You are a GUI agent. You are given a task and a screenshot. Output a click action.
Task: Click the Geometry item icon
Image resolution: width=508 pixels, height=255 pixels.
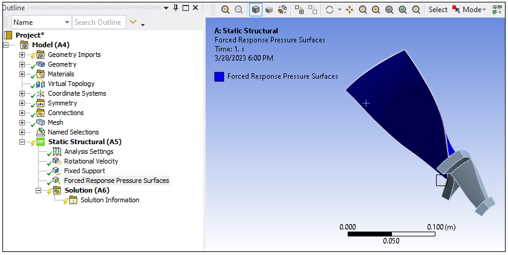point(41,64)
